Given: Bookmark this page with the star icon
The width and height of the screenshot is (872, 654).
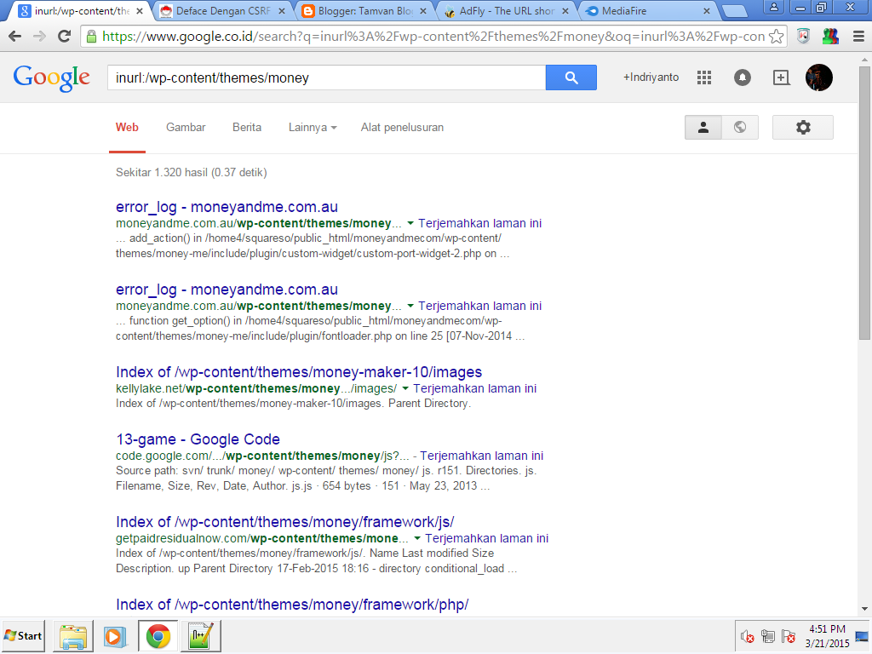Looking at the screenshot, I should click(776, 37).
